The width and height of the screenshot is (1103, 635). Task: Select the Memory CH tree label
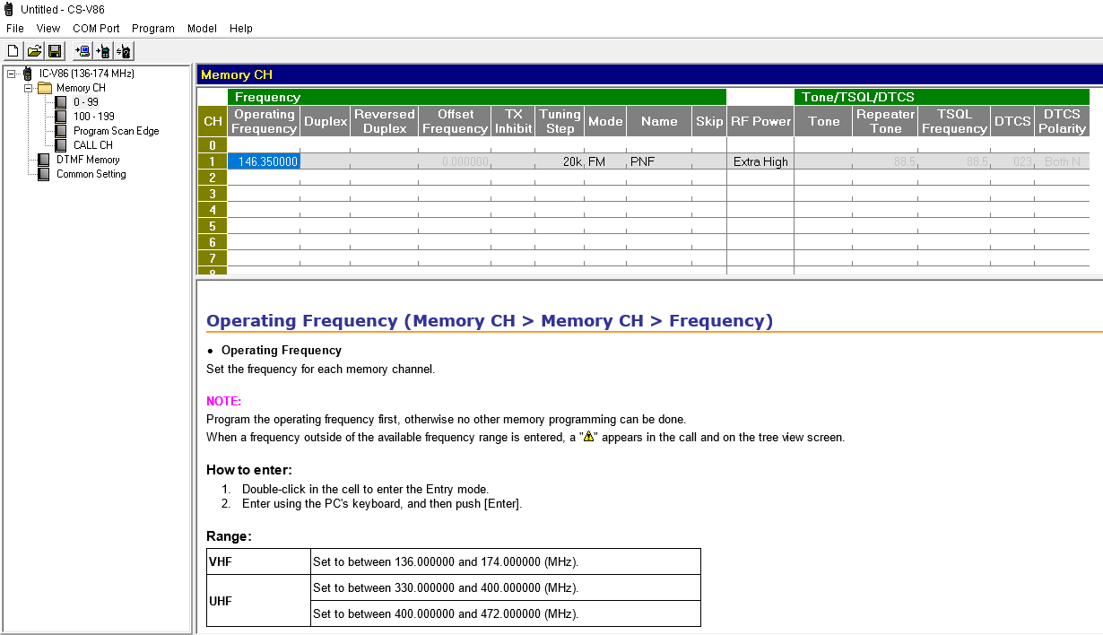click(81, 88)
